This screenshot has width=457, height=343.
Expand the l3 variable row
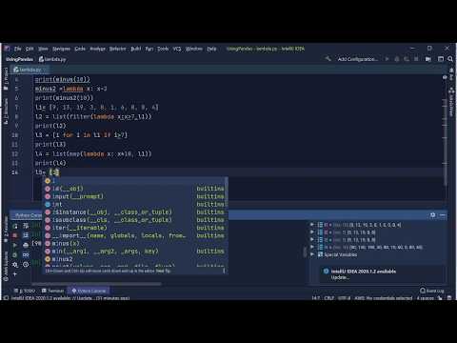pos(312,240)
